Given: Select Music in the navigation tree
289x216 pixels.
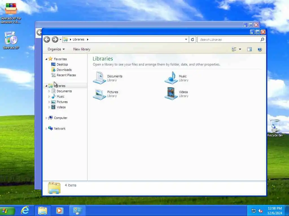Looking at the screenshot, I should 60,96.
